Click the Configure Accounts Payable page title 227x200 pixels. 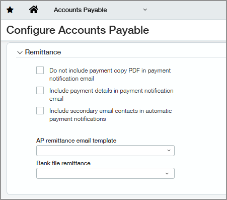(78, 30)
